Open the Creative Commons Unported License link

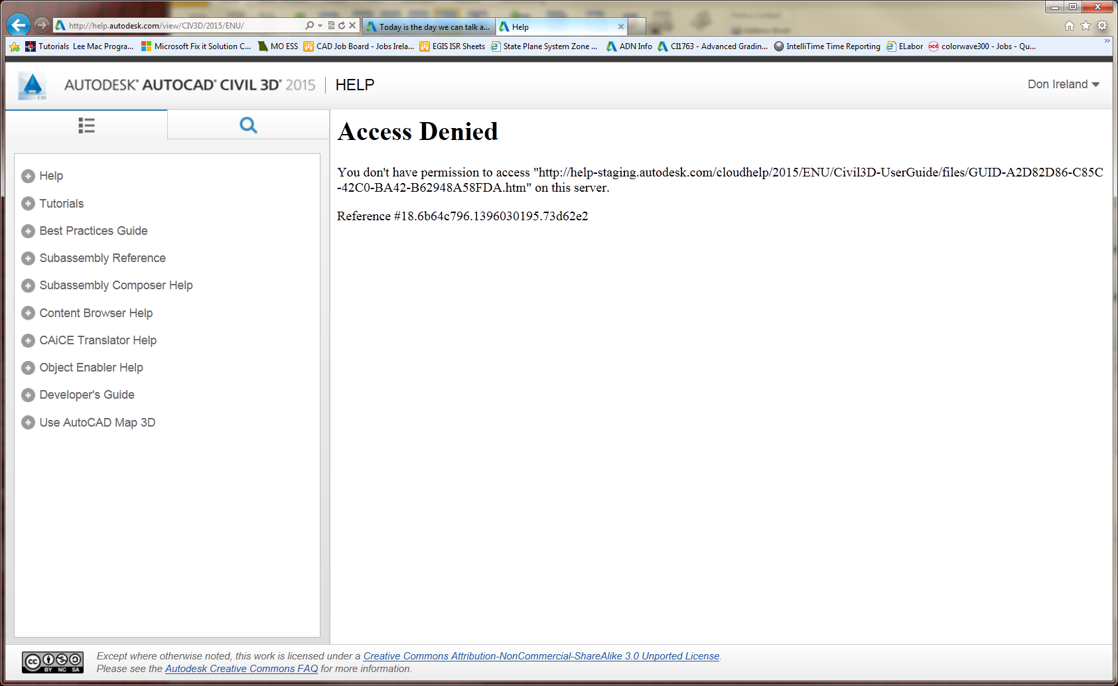click(541, 656)
